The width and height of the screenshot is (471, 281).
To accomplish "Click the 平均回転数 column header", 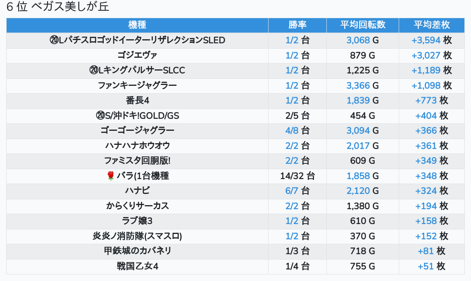I will [363, 25].
